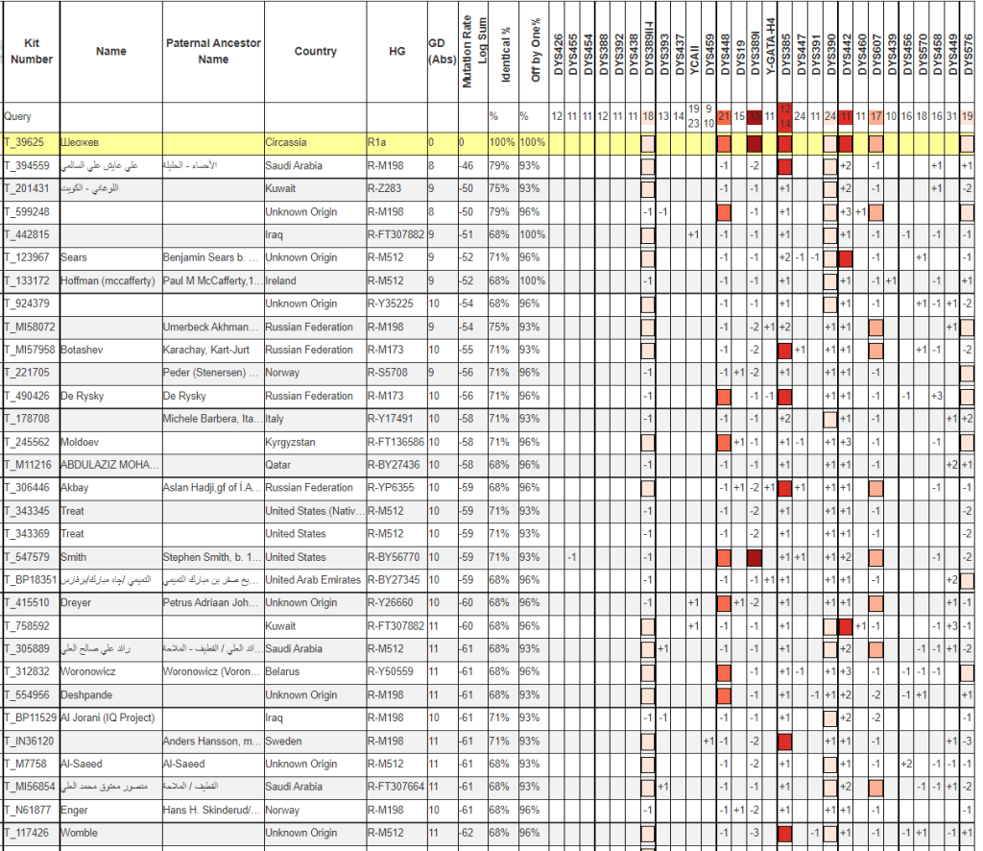Image resolution: width=983 pixels, height=851 pixels.
Task: Click haplogroup R-FT136586 in the Moldoev row
Action: tap(396, 442)
